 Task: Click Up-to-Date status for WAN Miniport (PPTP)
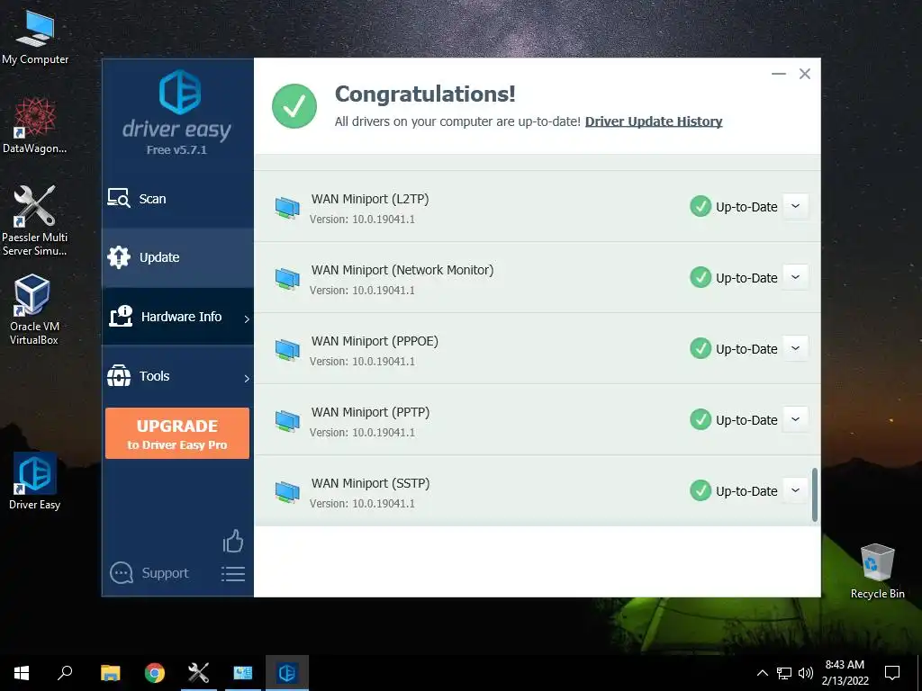click(x=746, y=420)
